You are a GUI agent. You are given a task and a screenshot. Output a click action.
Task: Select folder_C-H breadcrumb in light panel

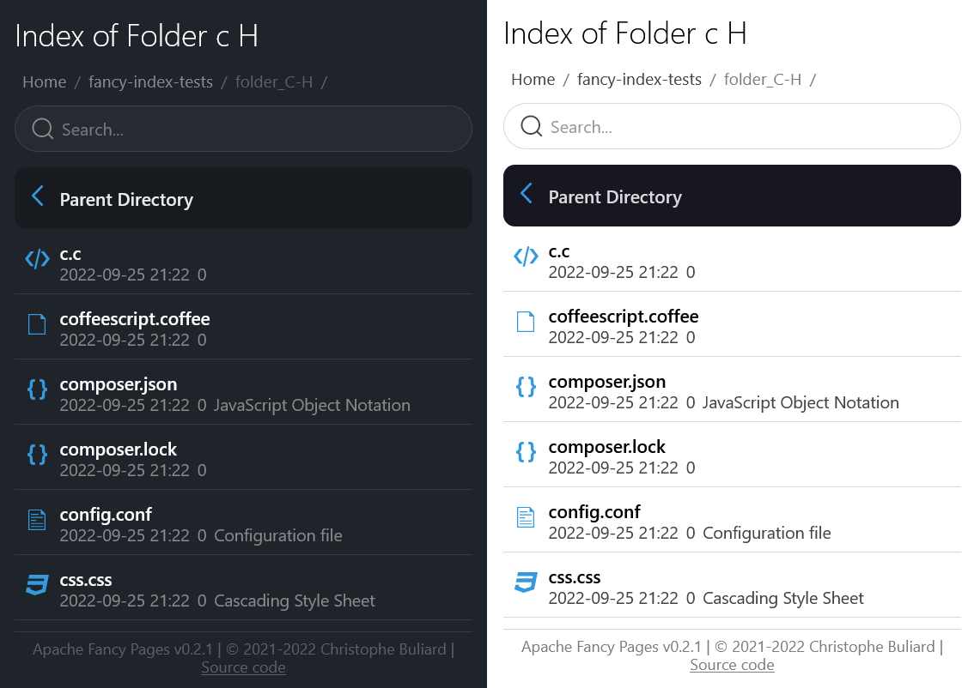point(763,80)
